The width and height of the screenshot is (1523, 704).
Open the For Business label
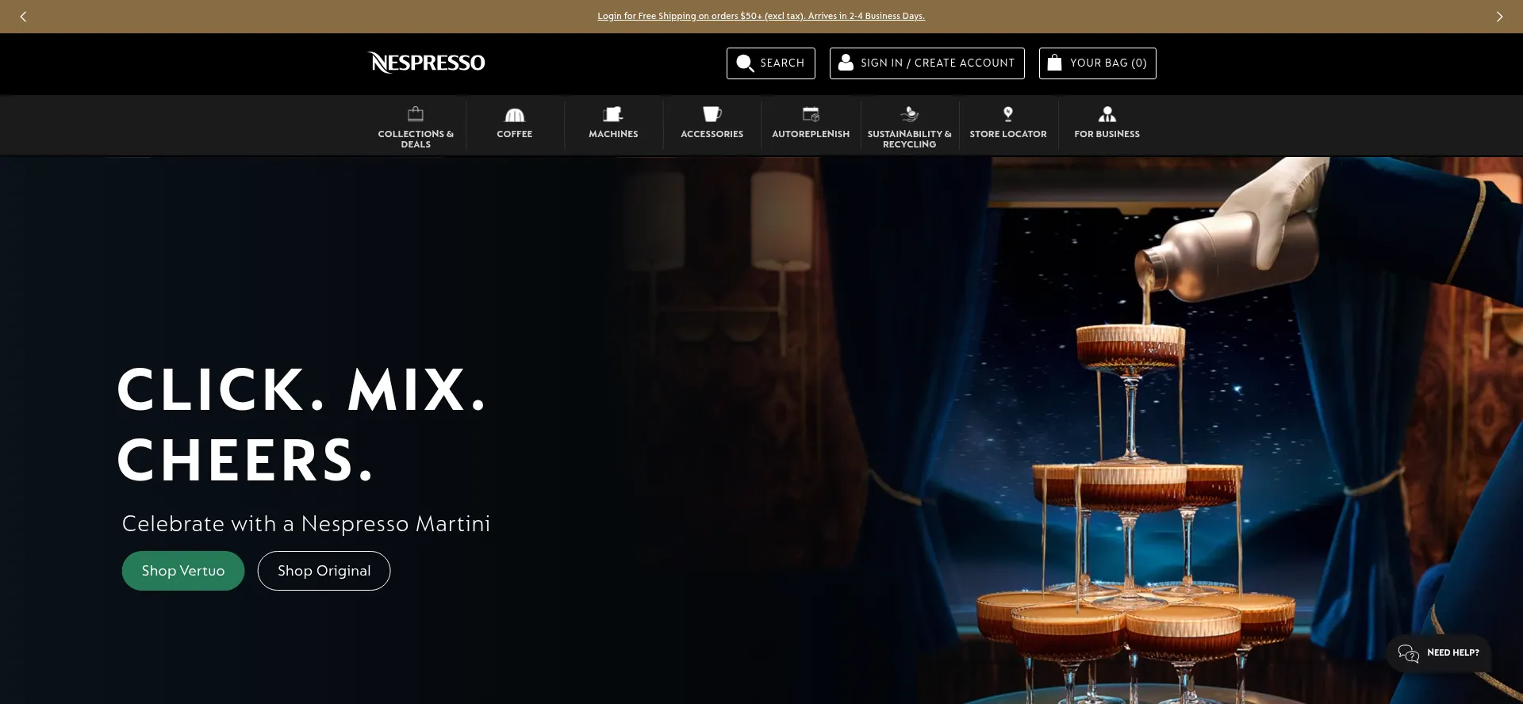1107,134
